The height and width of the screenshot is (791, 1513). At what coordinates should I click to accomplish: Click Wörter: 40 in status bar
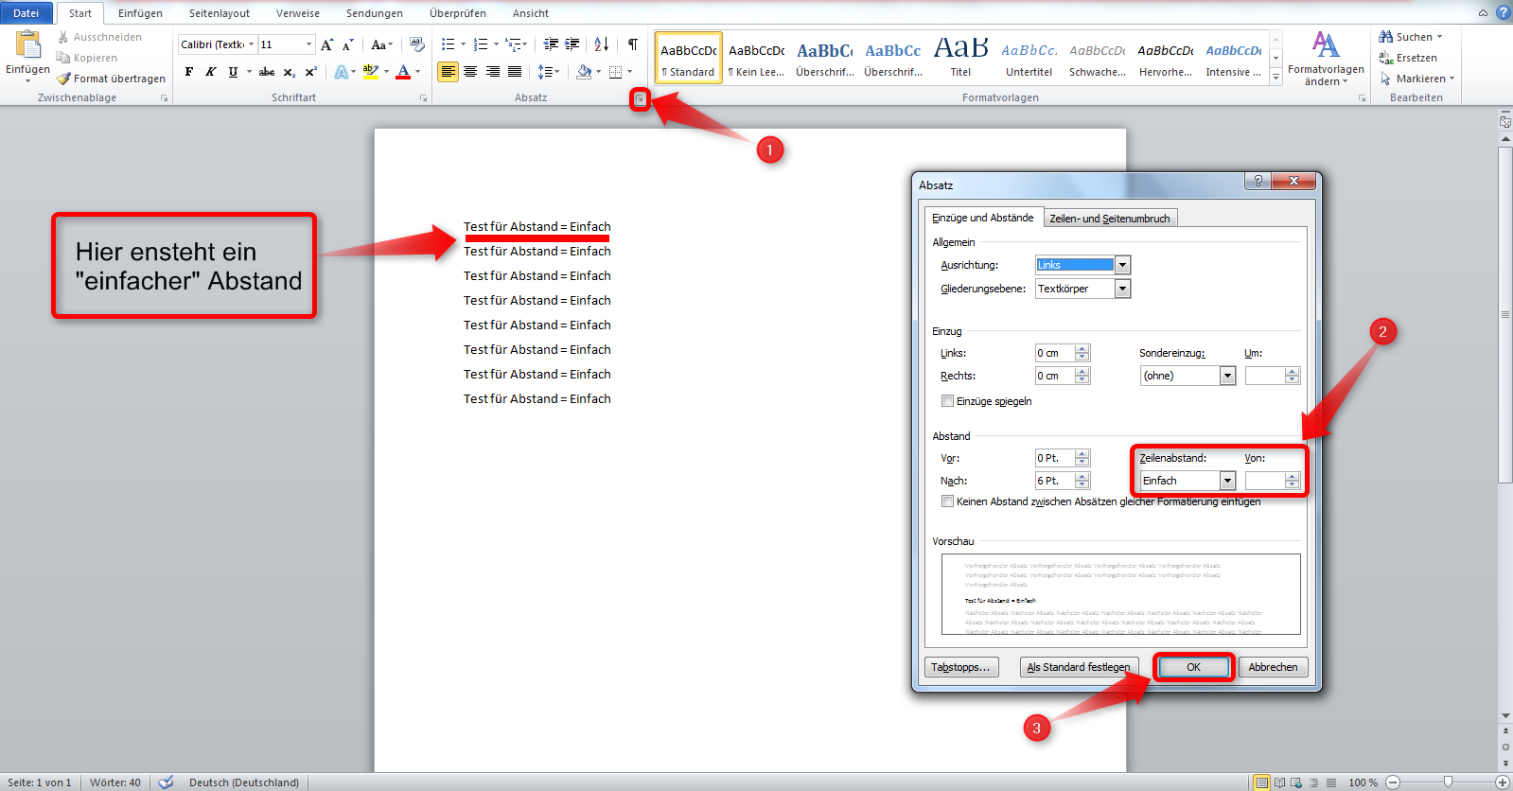click(115, 782)
